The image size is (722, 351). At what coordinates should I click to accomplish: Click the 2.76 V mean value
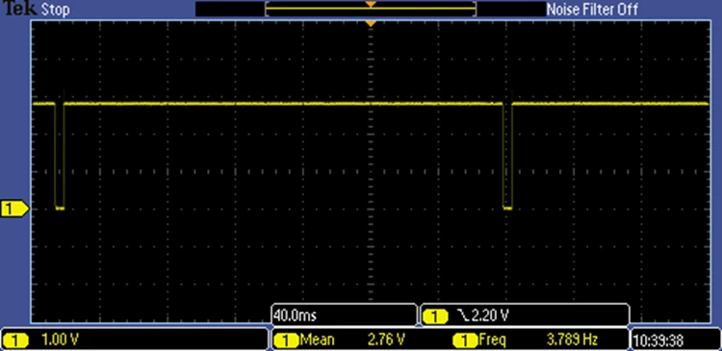coord(386,340)
